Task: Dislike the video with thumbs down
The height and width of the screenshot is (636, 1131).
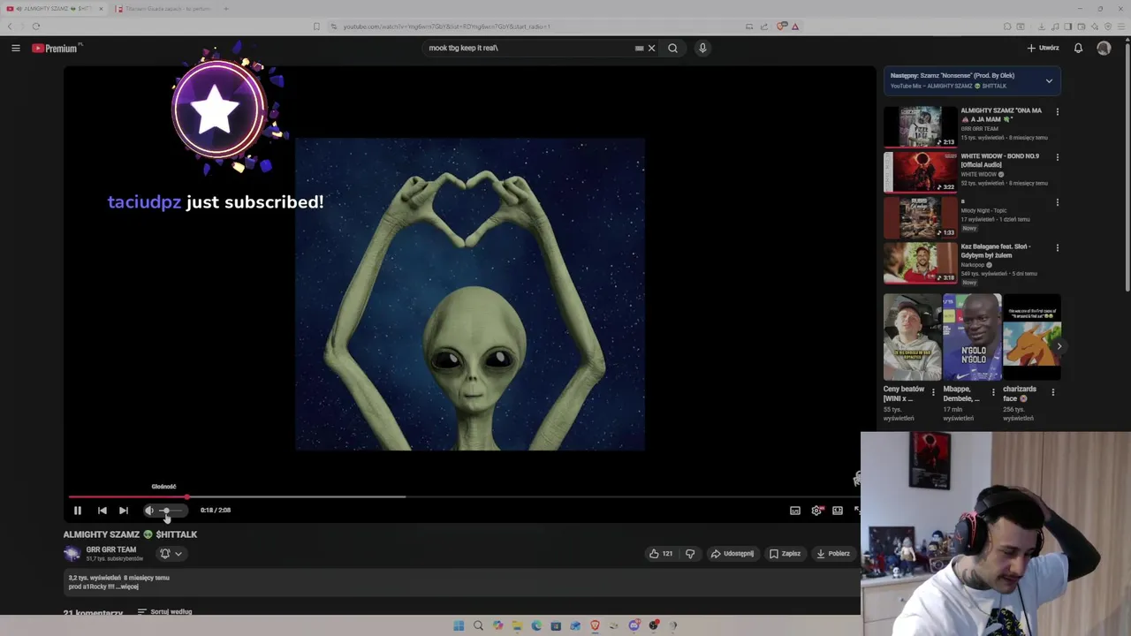Action: tap(690, 554)
